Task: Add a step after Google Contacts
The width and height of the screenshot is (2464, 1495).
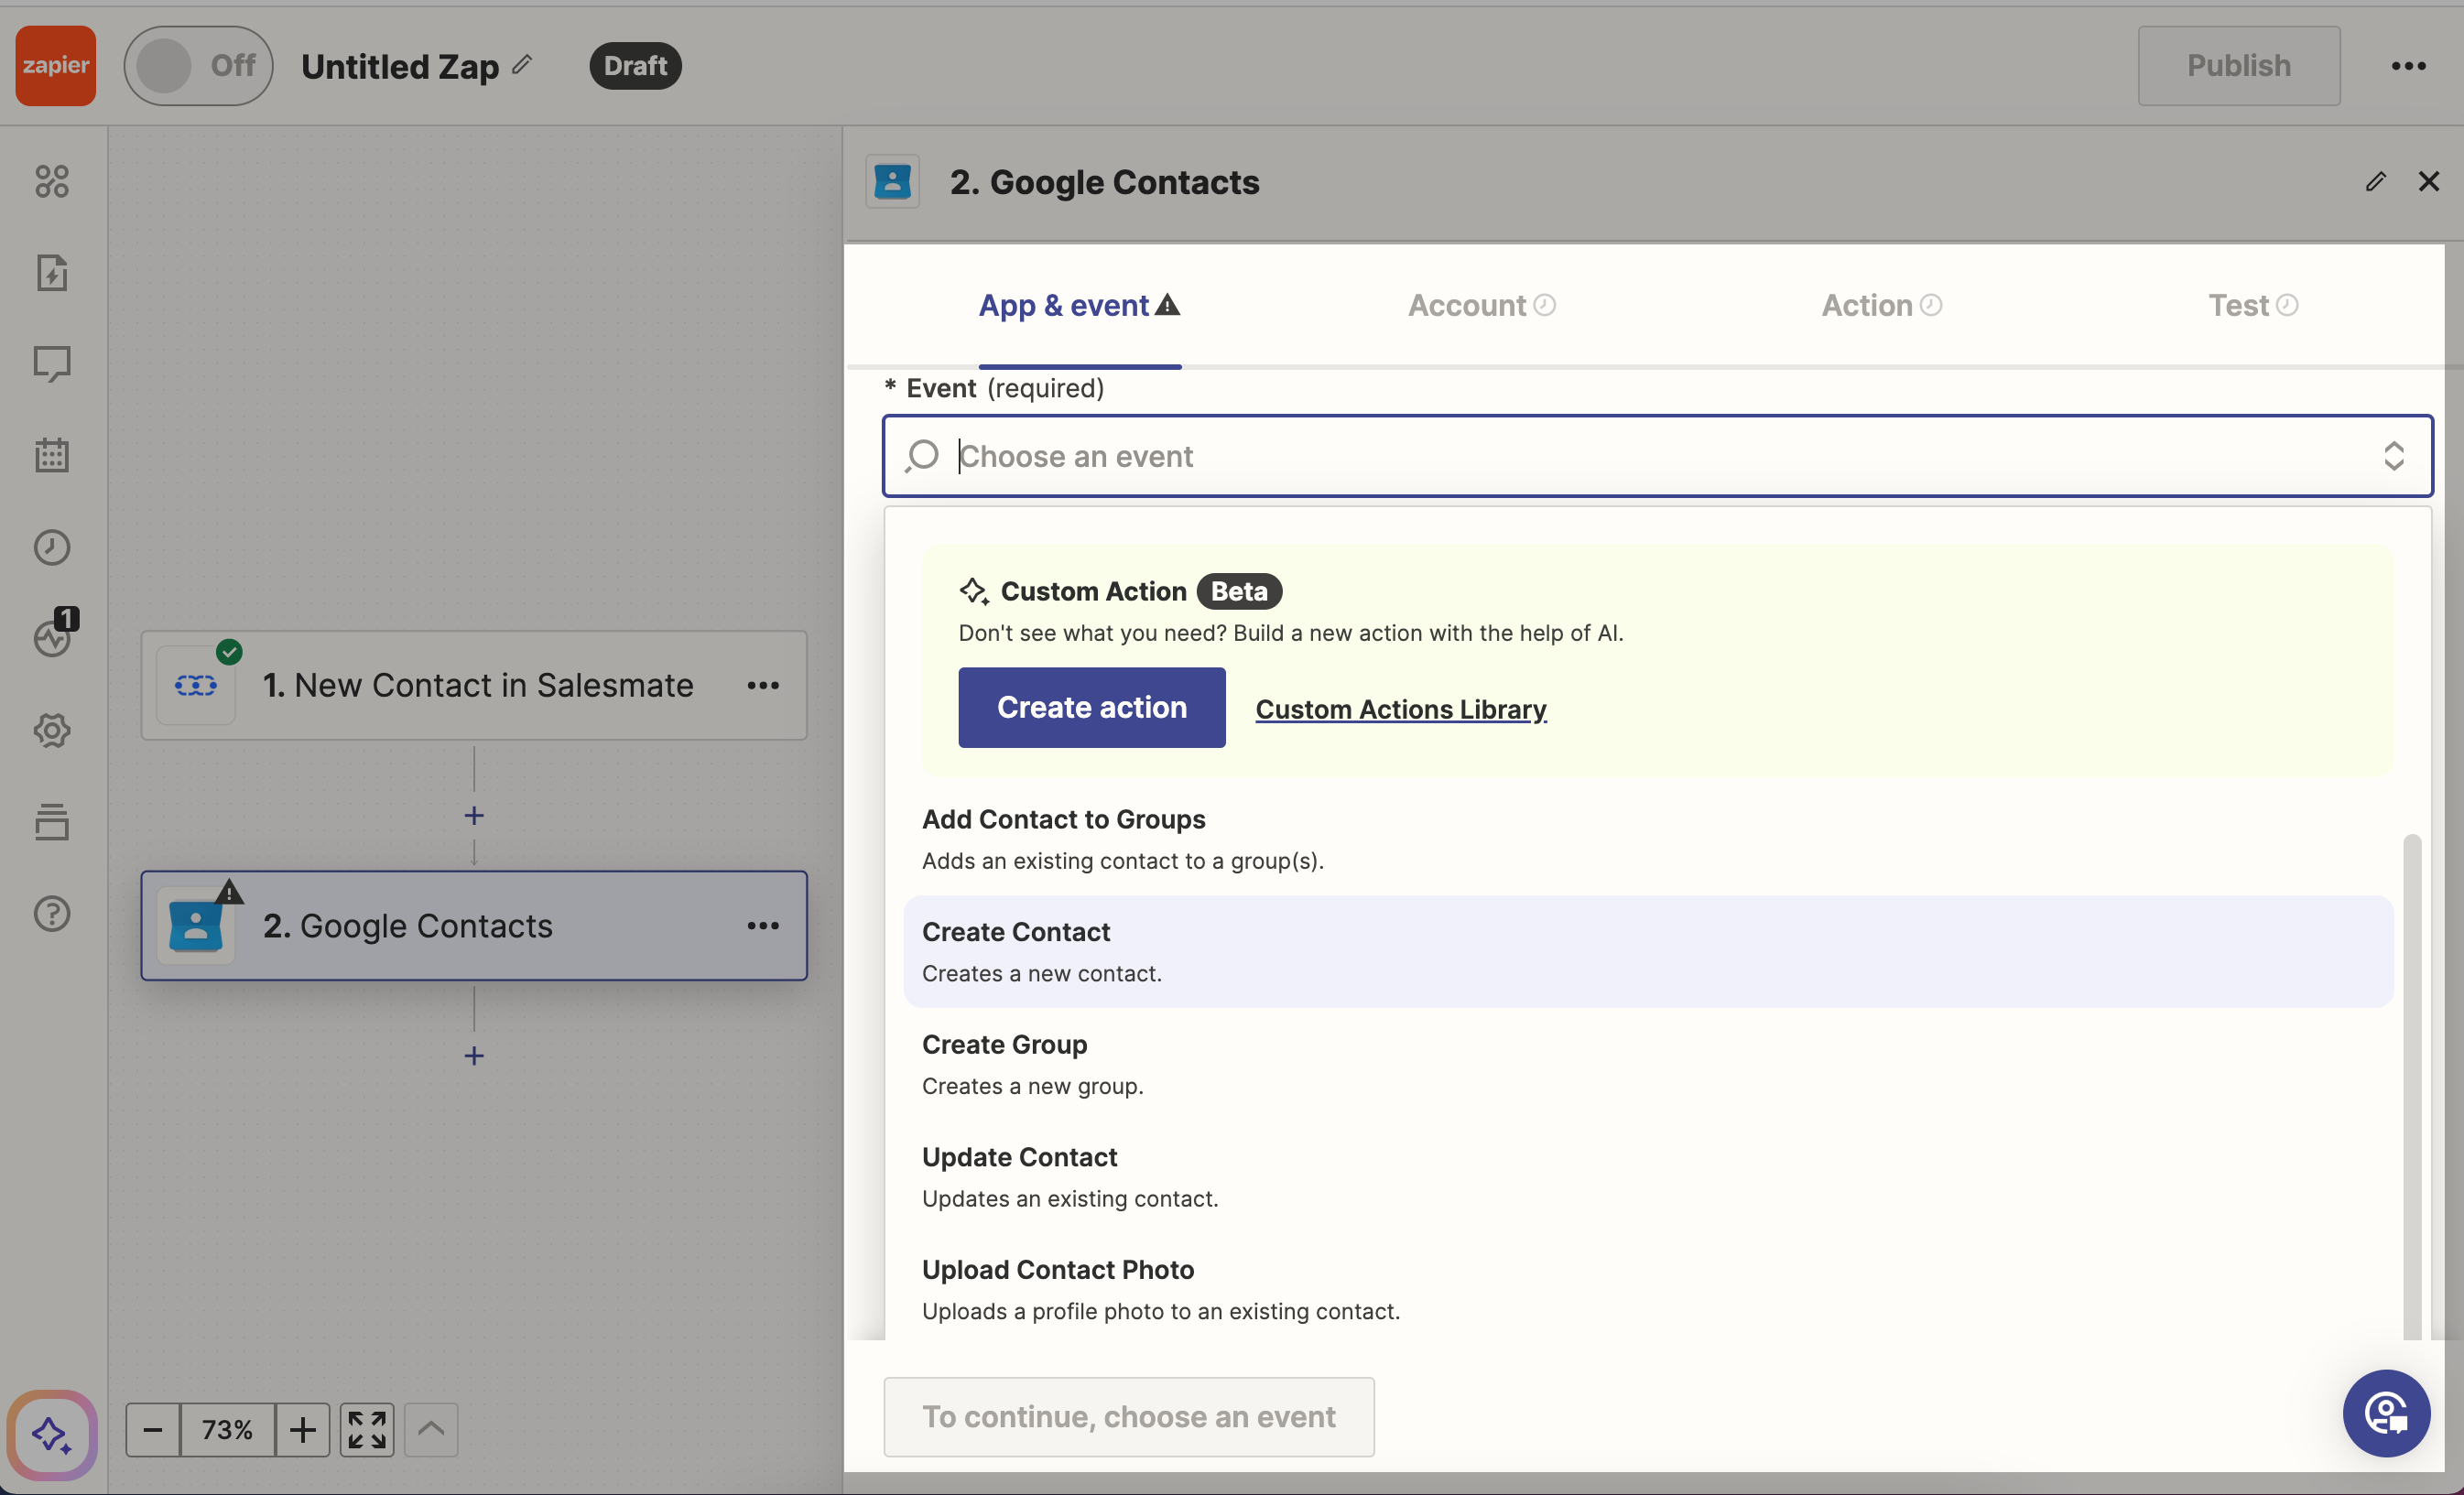Action: pos(474,1056)
